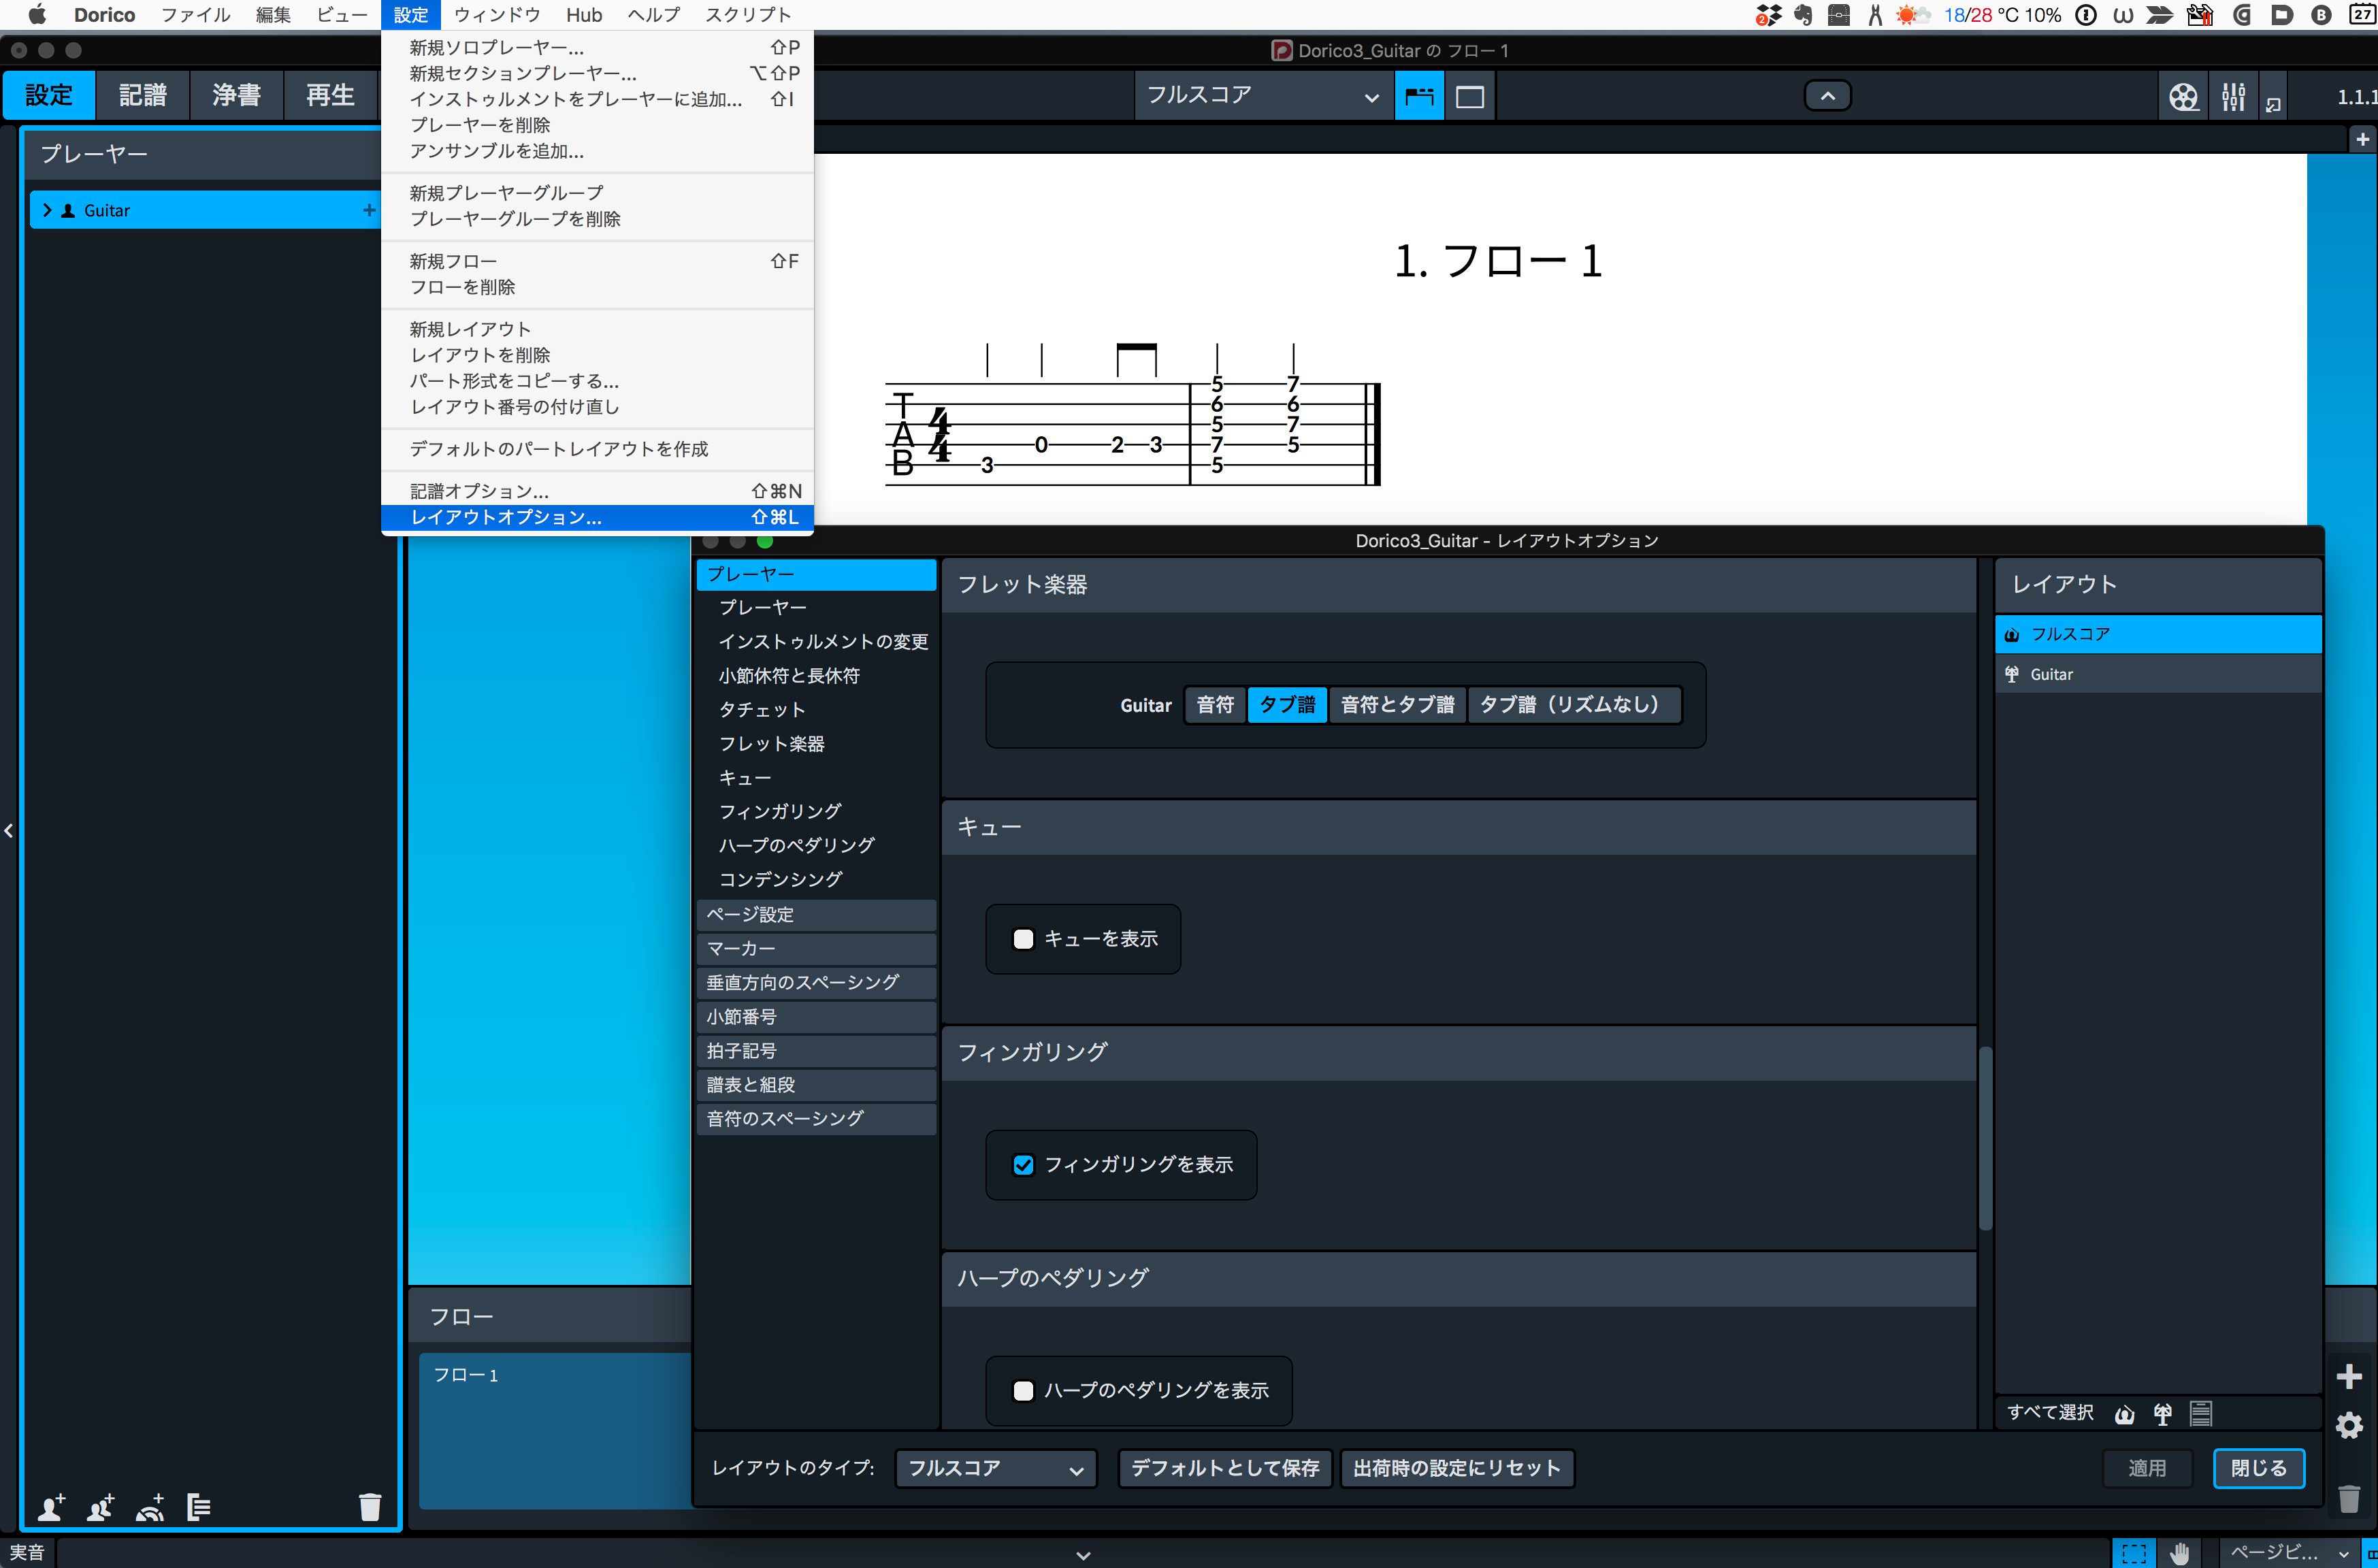
Task: Open the mixer icon in toolbar
Action: pyautogui.click(x=2233, y=96)
